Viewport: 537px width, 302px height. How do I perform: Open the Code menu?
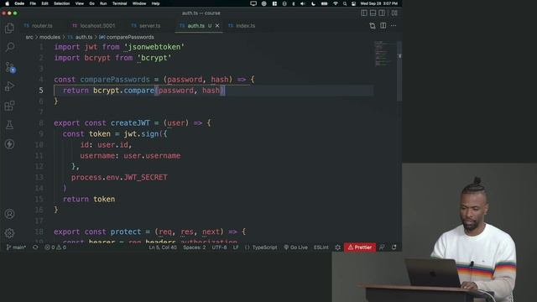[x=19, y=3]
